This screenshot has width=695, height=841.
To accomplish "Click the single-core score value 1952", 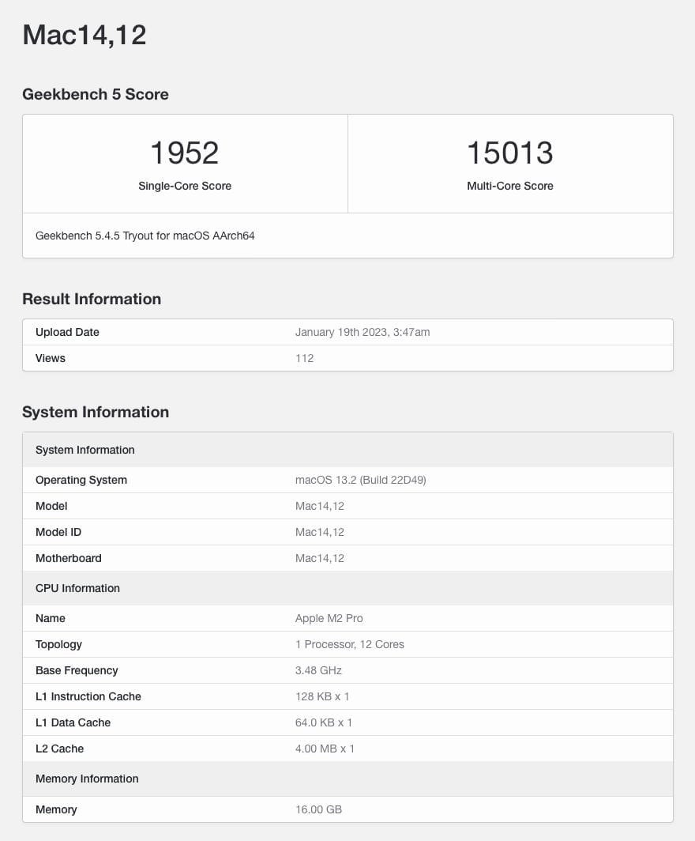I will click(185, 153).
